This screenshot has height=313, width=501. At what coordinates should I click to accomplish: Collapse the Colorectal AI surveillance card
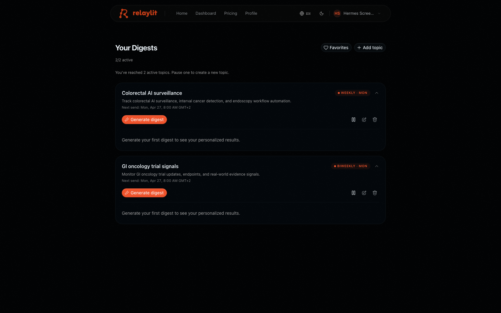(x=377, y=93)
